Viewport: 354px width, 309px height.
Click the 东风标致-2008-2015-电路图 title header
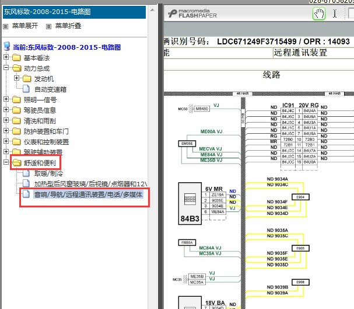[74, 12]
